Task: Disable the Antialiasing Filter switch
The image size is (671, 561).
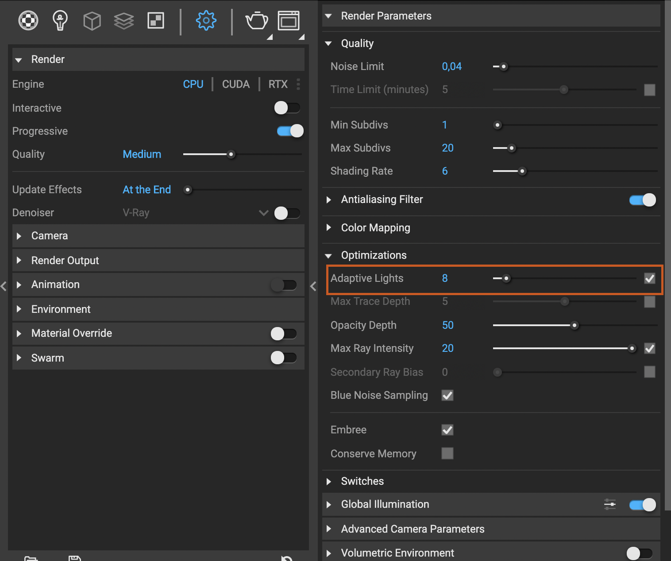Action: click(x=643, y=200)
